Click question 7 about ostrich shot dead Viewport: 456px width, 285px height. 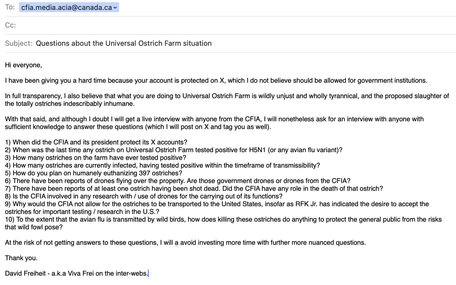pyautogui.click(x=194, y=189)
